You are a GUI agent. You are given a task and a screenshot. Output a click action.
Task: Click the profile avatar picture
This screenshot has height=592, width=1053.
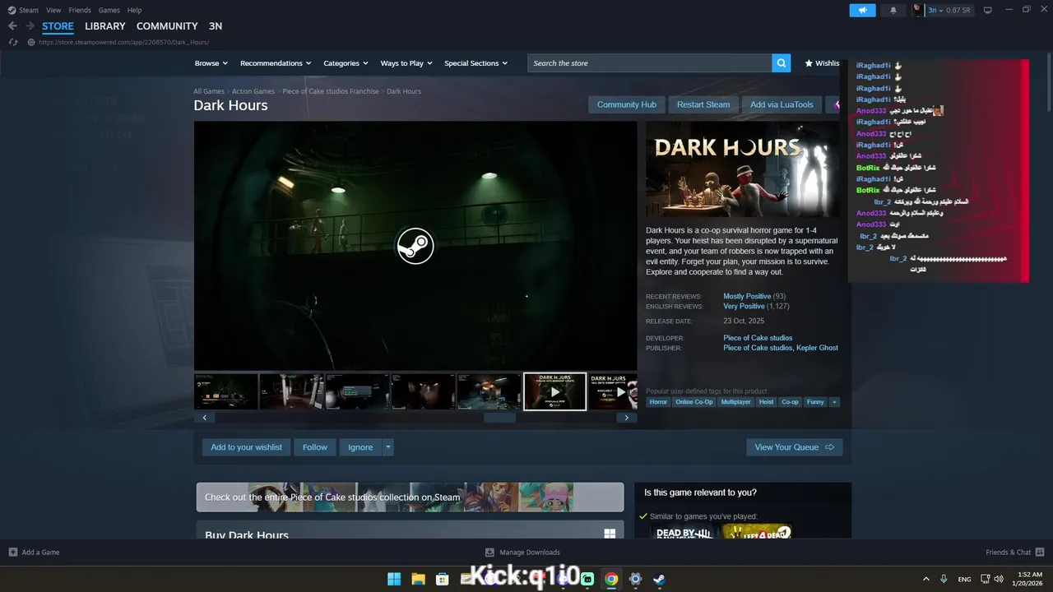pos(918,10)
